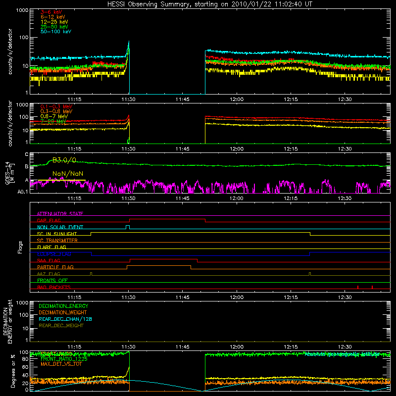Click the MAX_DET_VS_TOT legend label
This screenshot has height=396, width=396.
[x=61, y=364]
